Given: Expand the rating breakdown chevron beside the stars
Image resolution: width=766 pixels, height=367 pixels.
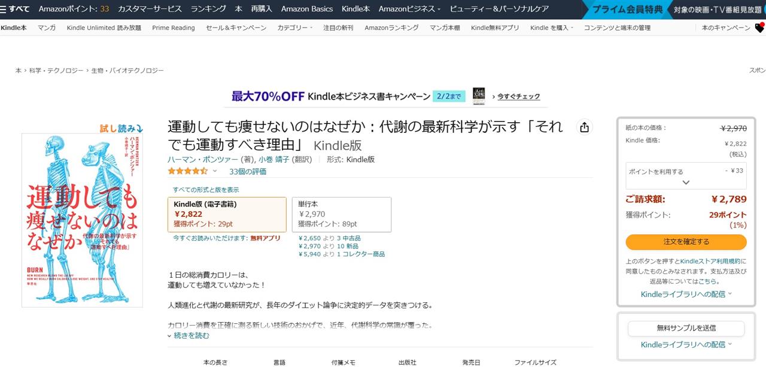Looking at the screenshot, I should point(215,171).
